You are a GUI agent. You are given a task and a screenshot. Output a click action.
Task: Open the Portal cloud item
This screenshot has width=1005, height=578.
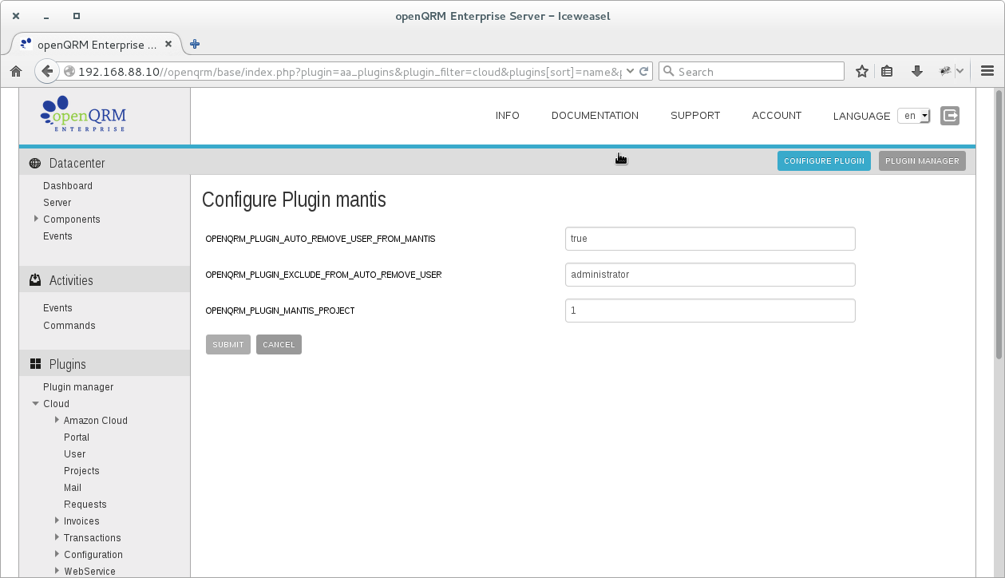(x=77, y=437)
